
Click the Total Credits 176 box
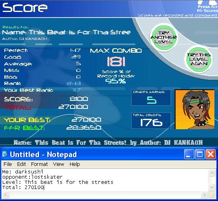151,121
